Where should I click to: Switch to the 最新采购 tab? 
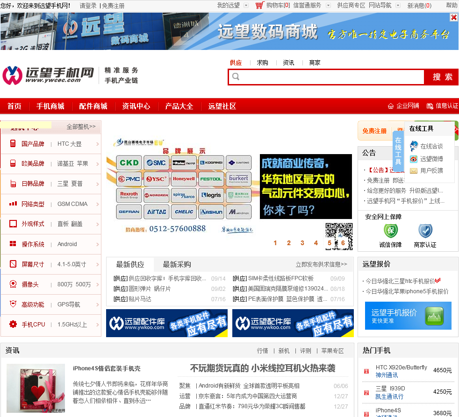point(177,264)
